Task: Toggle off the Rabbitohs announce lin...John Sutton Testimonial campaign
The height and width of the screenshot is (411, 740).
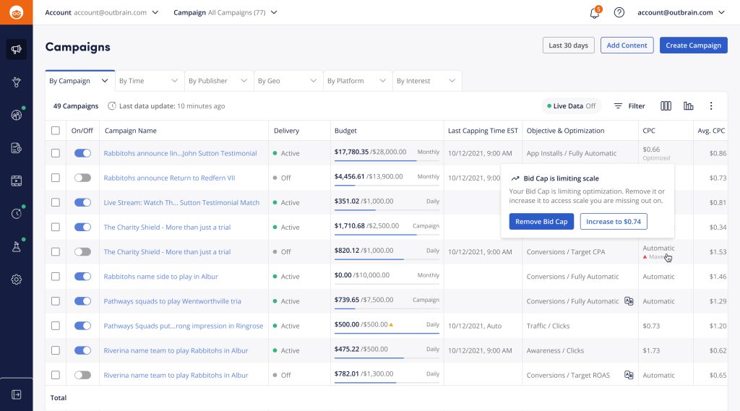Action: point(82,153)
